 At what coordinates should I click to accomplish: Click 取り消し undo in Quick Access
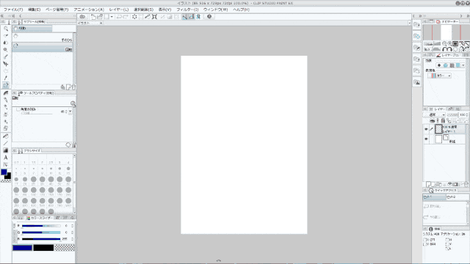tap(444, 206)
